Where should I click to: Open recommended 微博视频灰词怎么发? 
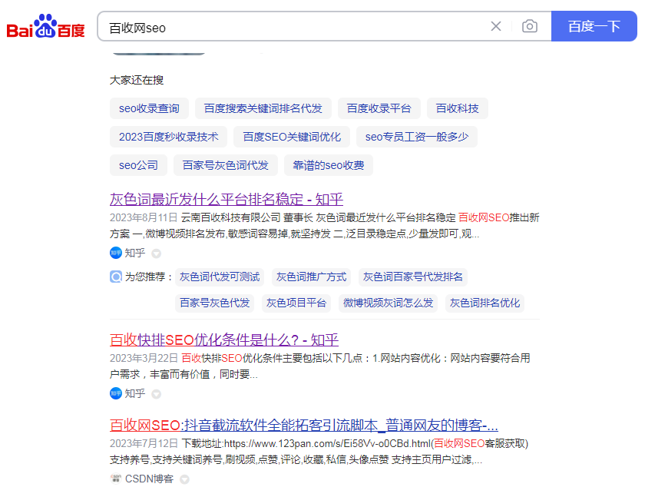(x=388, y=303)
